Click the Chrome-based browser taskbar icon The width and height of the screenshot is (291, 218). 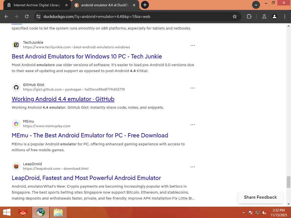[x=41, y=212]
